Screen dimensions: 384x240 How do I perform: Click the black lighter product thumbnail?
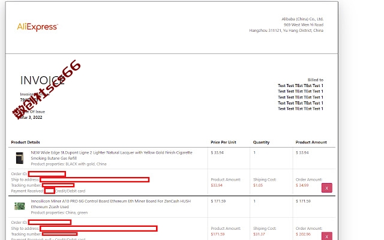(x=20, y=158)
